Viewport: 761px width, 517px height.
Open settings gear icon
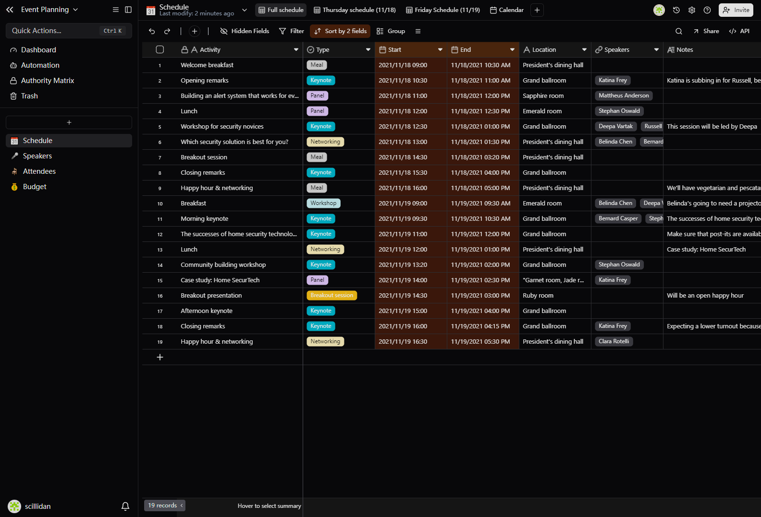coord(692,10)
